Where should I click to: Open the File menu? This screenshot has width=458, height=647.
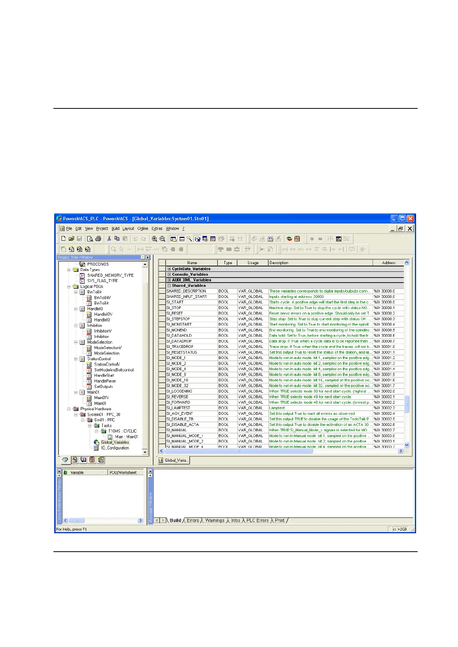[69, 228]
